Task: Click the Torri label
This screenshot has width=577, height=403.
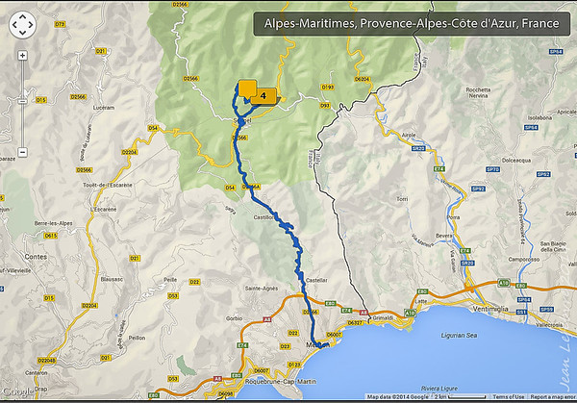Action: (x=402, y=199)
